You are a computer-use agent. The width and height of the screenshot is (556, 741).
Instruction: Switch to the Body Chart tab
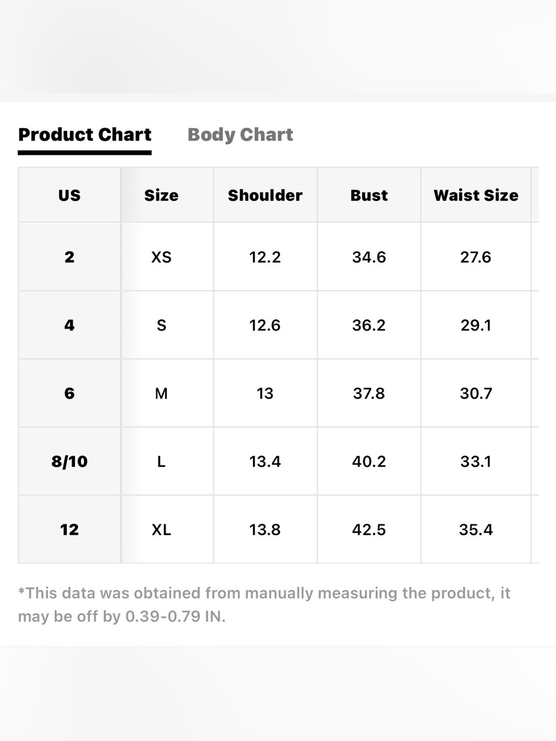point(240,135)
